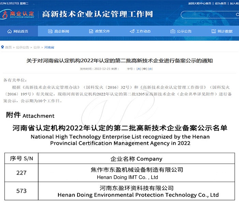Click the location pin breadcrumb icon
This screenshot has height=205, width=239.
(2, 47)
